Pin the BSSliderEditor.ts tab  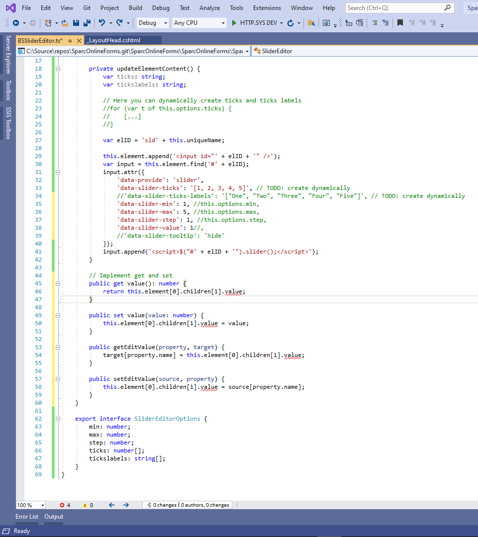point(70,41)
